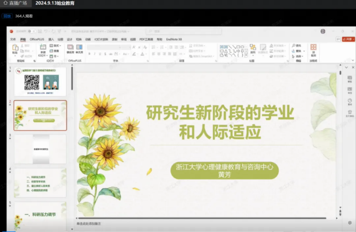Click the New Slide (新建幻灯片) icon

pos(43,48)
